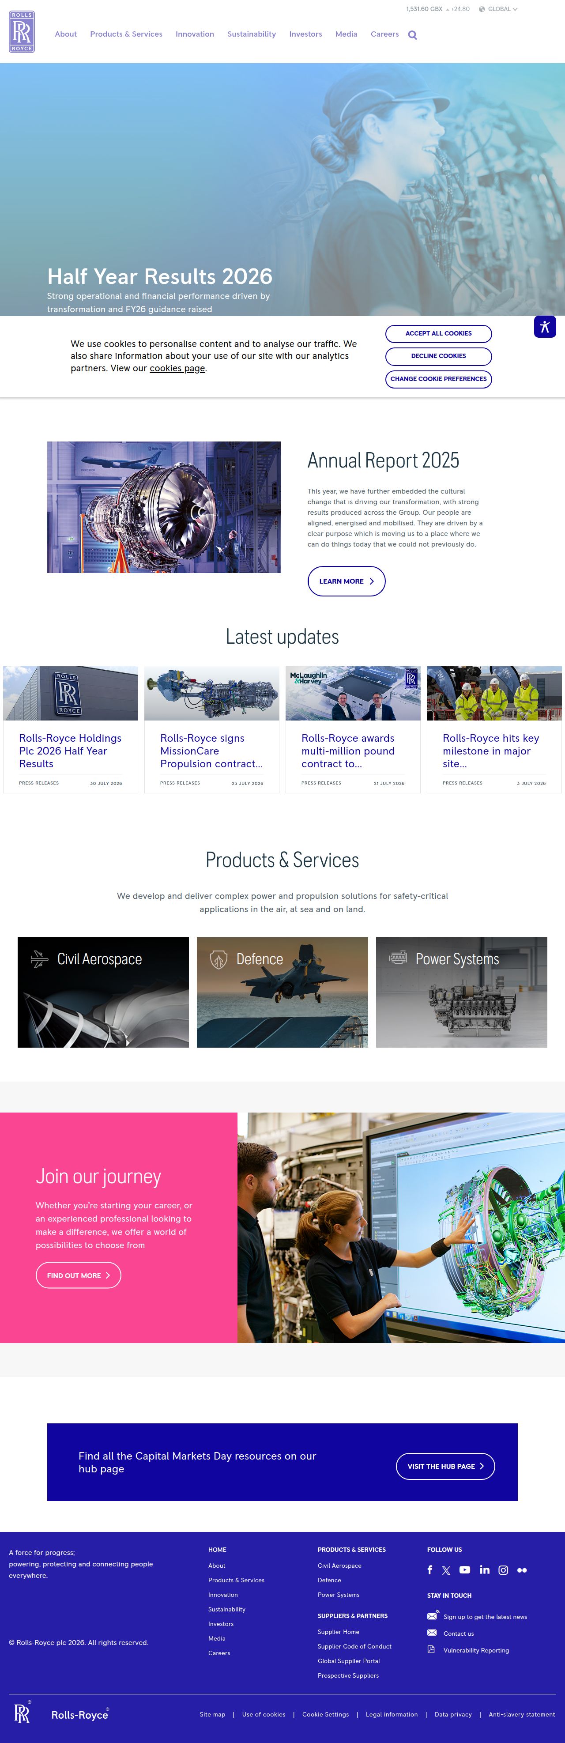Click the Rolls-Royce logo in the header

coord(22,32)
